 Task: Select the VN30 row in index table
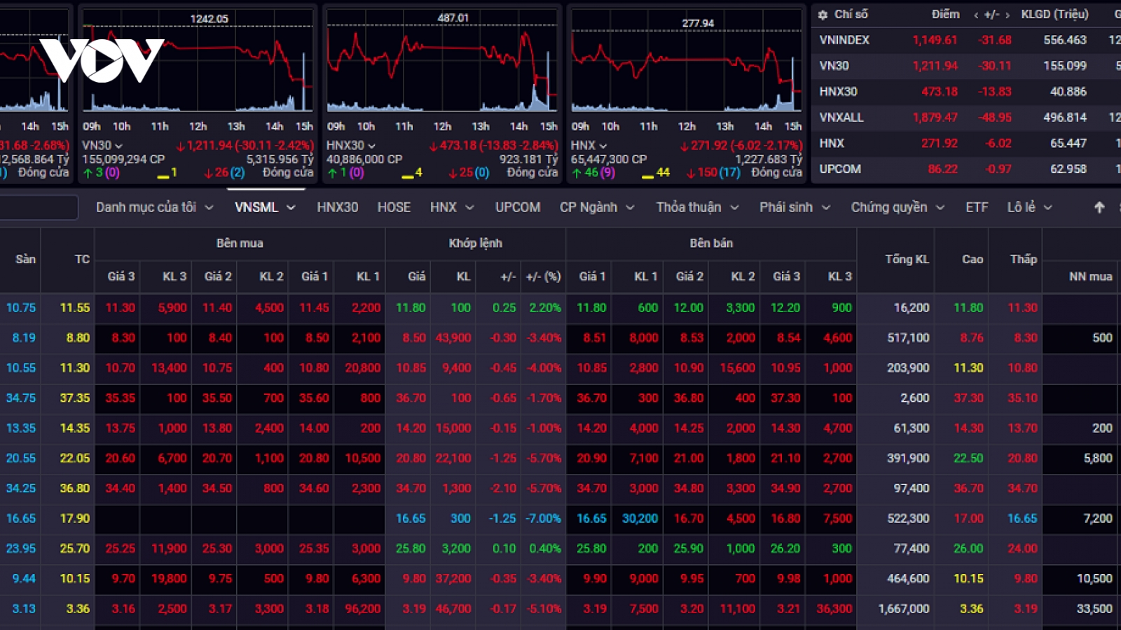pyautogui.click(x=966, y=66)
